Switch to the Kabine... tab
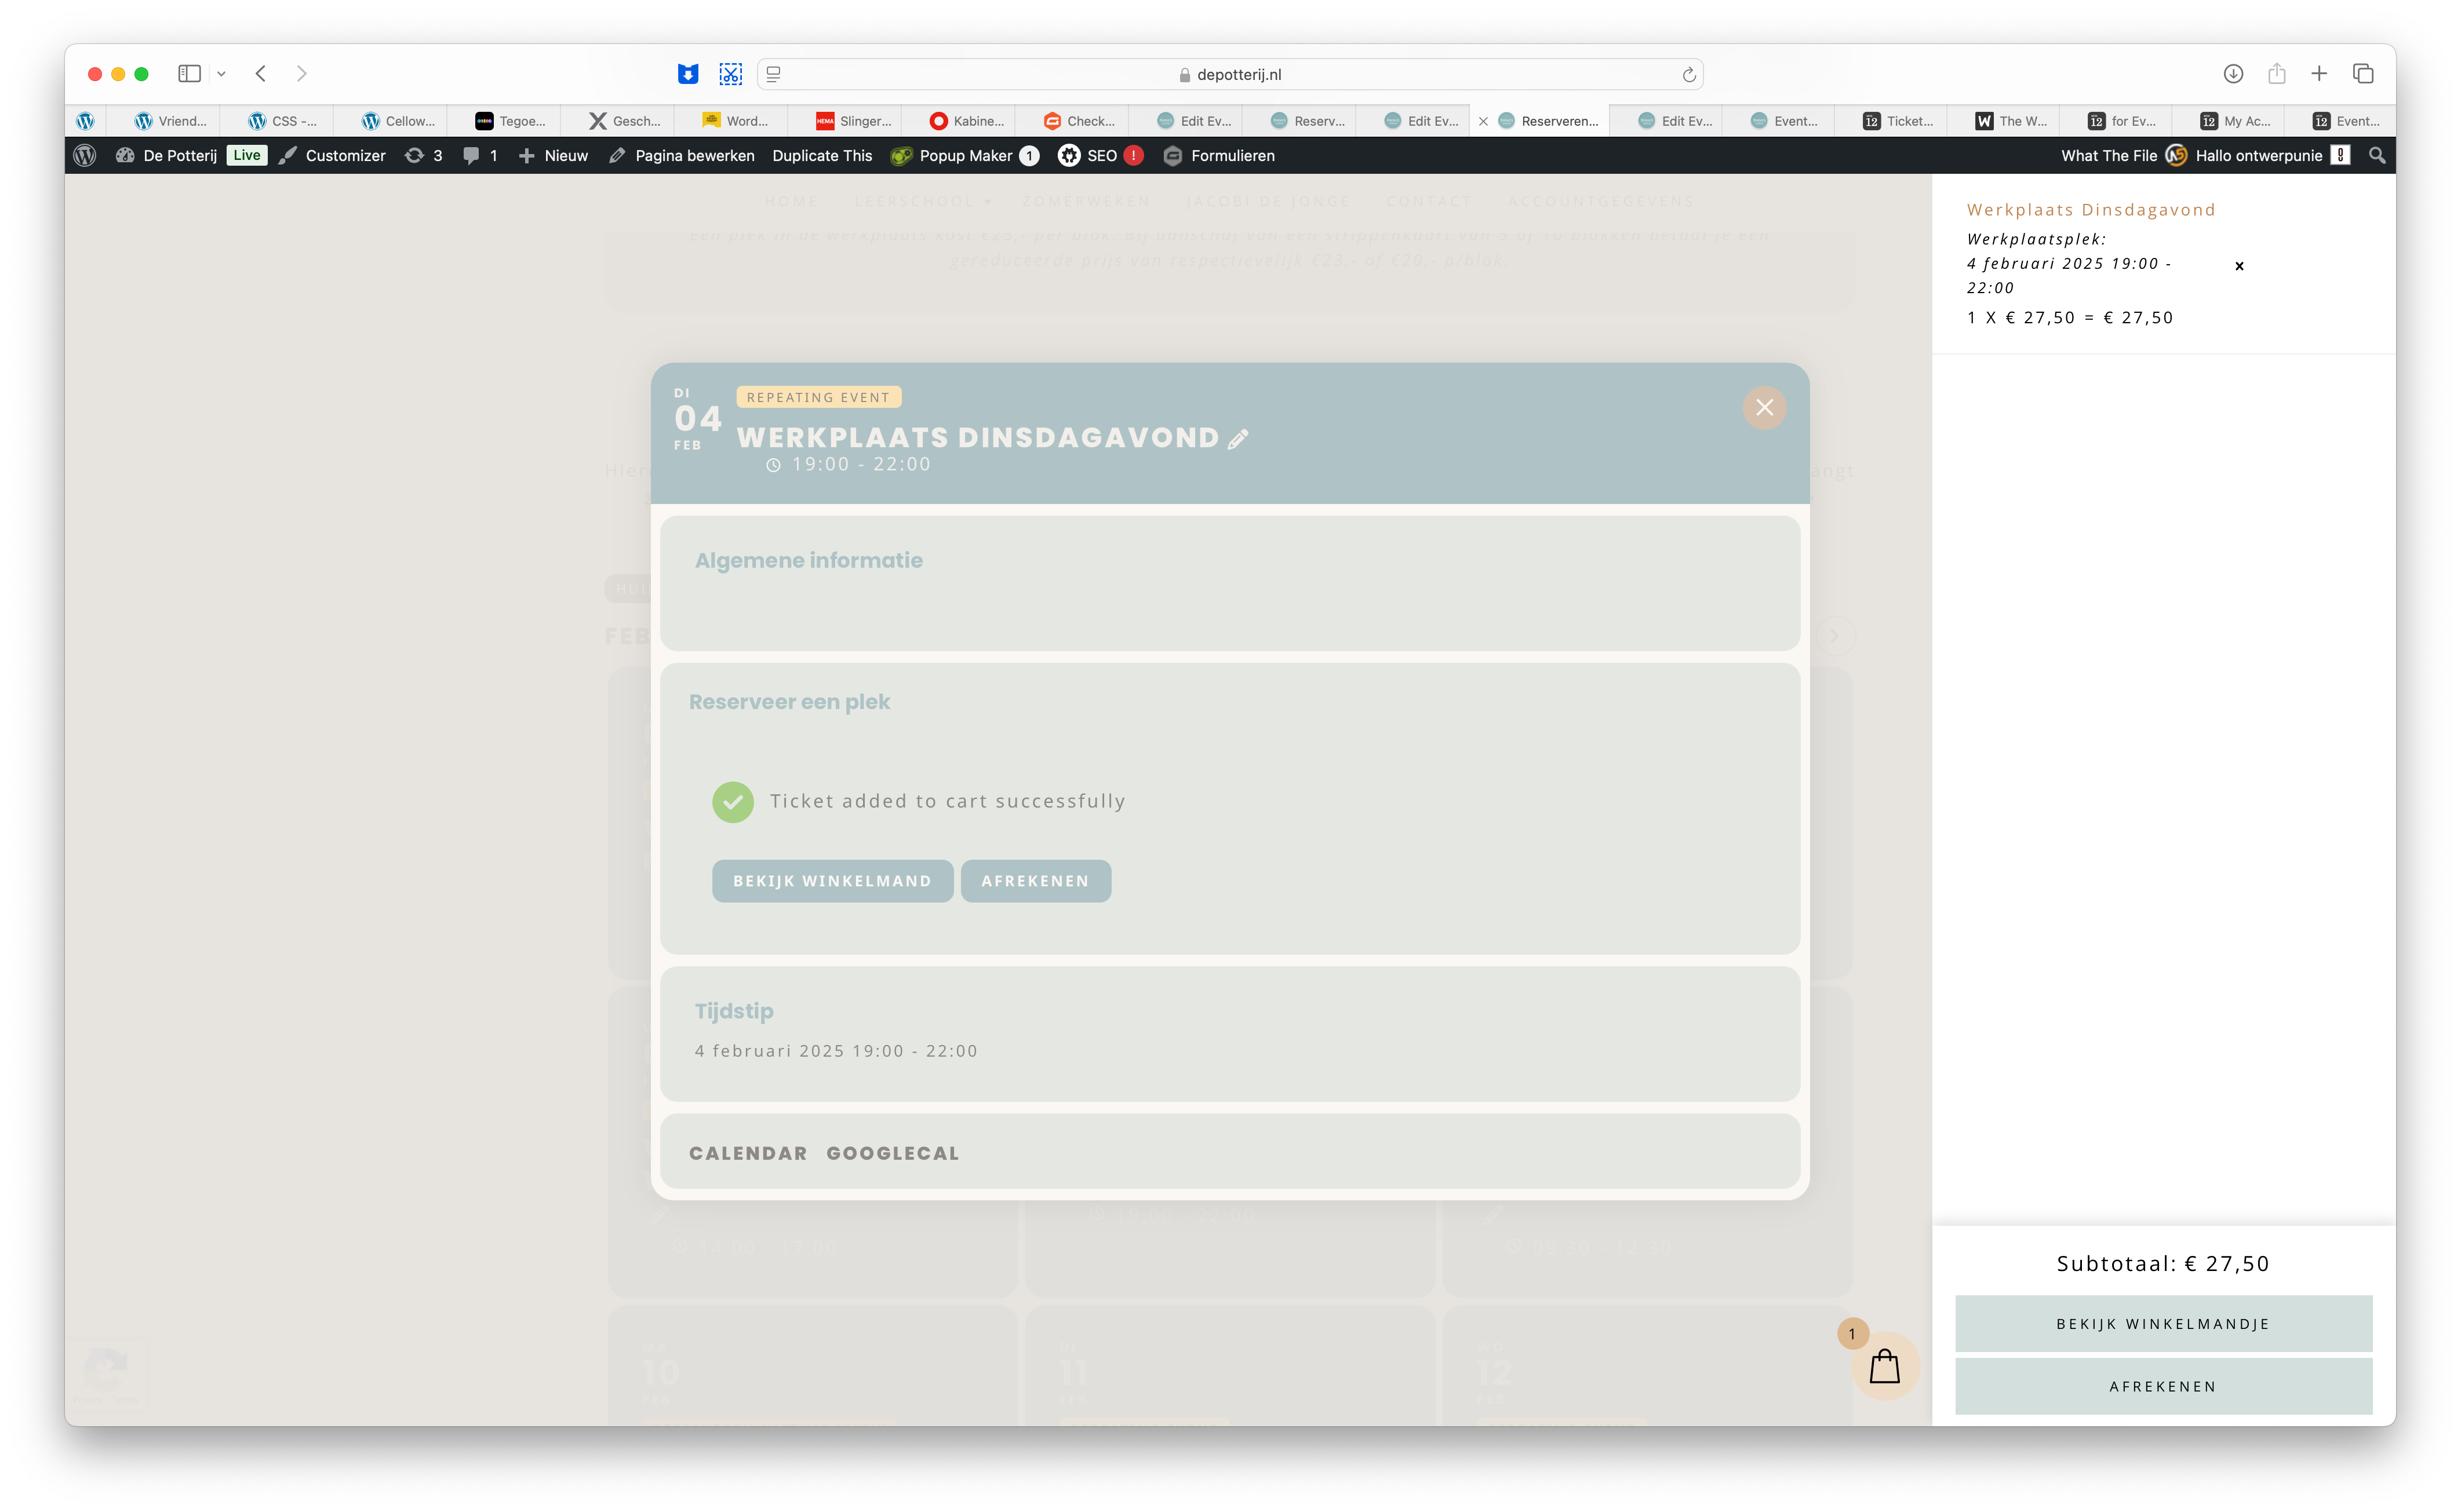 tap(966, 121)
